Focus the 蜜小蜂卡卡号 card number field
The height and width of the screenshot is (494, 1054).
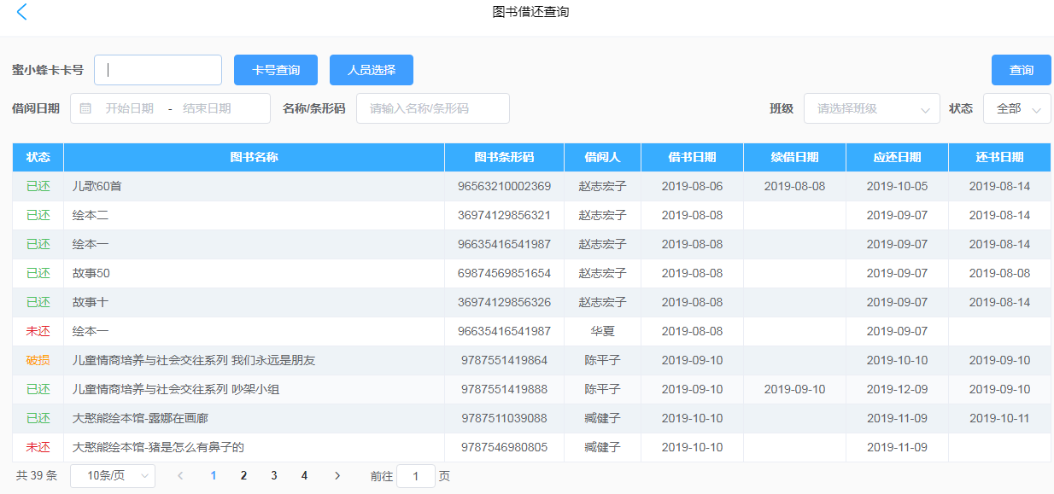tap(158, 70)
